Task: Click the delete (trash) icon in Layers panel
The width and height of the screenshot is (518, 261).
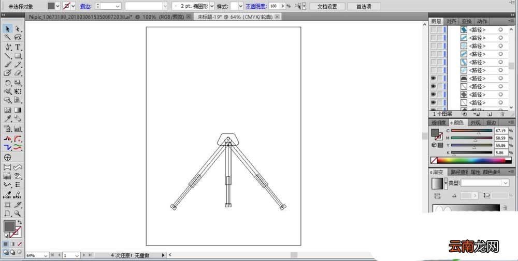Action: click(502, 114)
